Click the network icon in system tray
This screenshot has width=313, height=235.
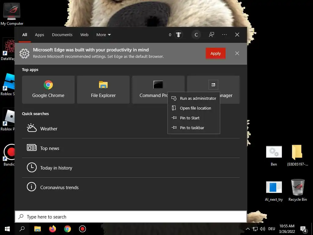tap(255, 229)
